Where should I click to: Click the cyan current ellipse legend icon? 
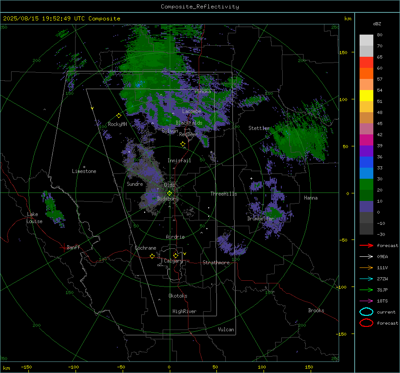366,312
